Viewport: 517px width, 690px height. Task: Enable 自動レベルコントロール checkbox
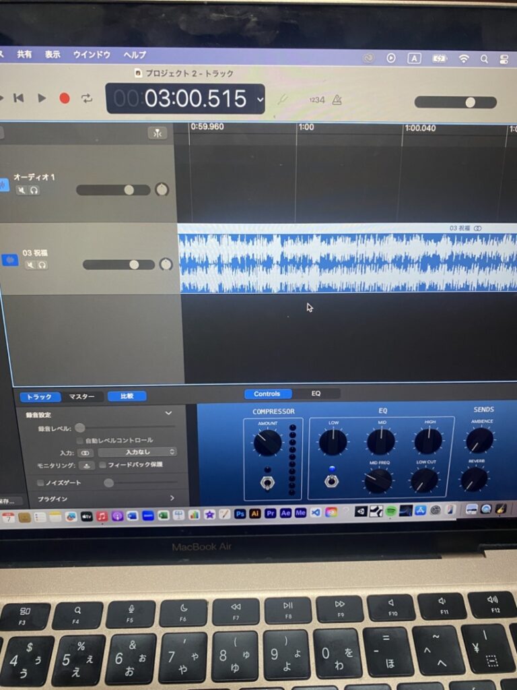click(x=80, y=440)
